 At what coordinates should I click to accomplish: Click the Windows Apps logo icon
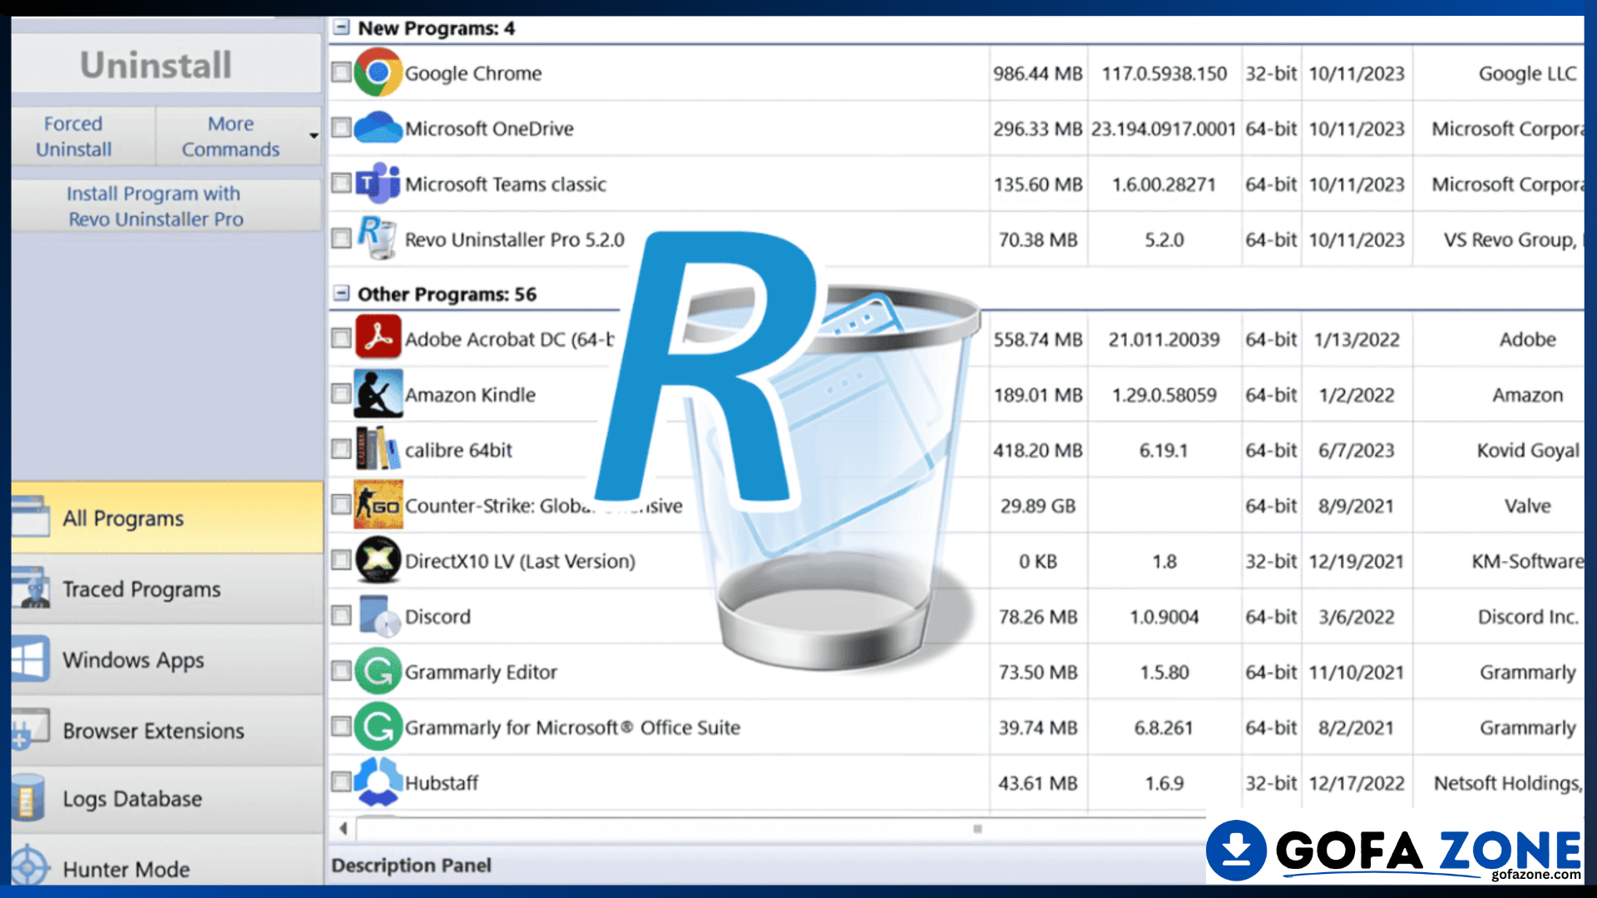[x=31, y=659]
